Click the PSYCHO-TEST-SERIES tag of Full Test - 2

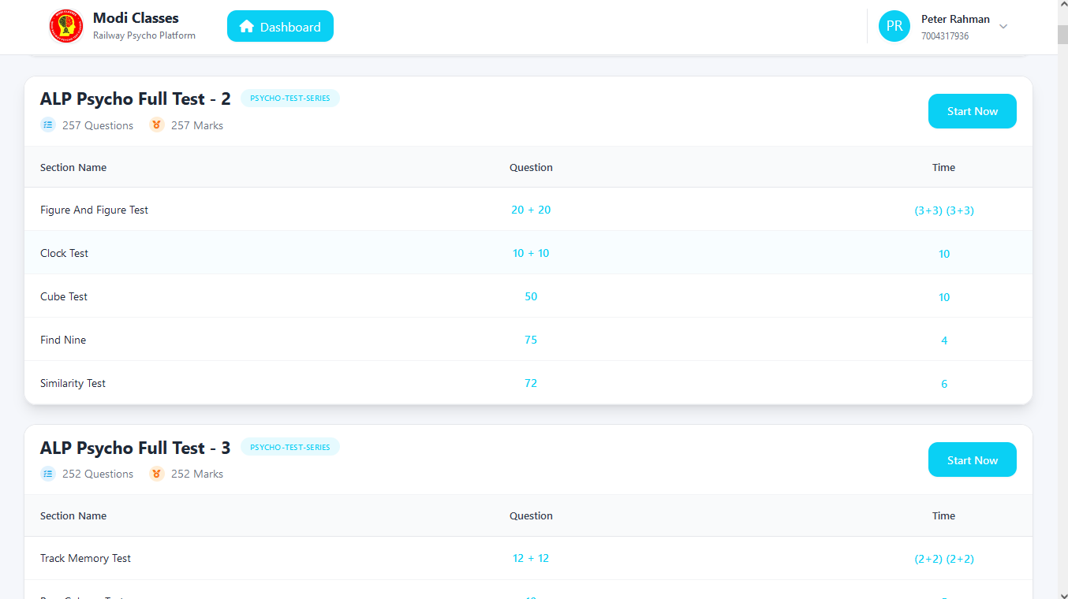290,99
